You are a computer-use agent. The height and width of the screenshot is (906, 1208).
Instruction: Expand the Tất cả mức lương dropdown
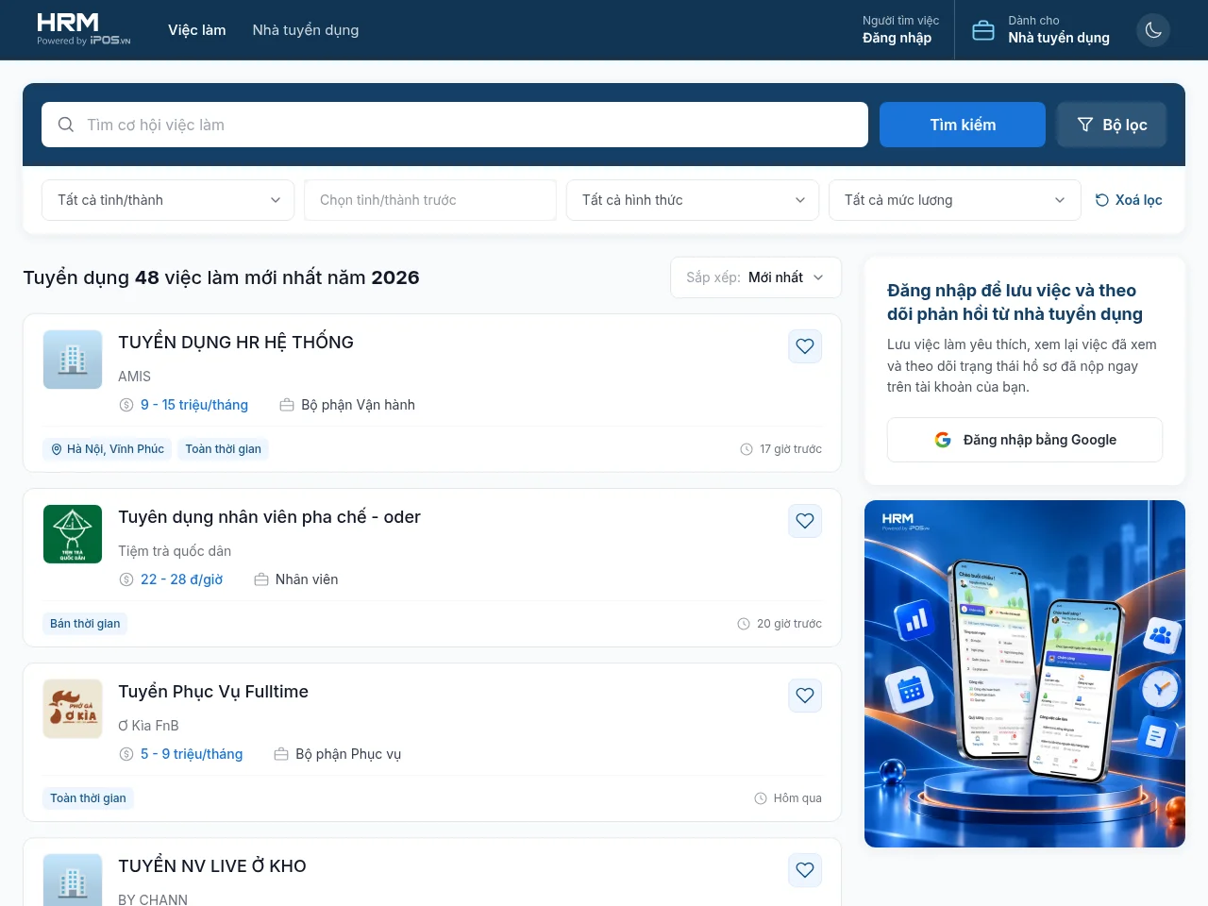pyautogui.click(x=955, y=200)
